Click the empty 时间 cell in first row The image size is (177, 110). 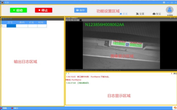coord(42,26)
